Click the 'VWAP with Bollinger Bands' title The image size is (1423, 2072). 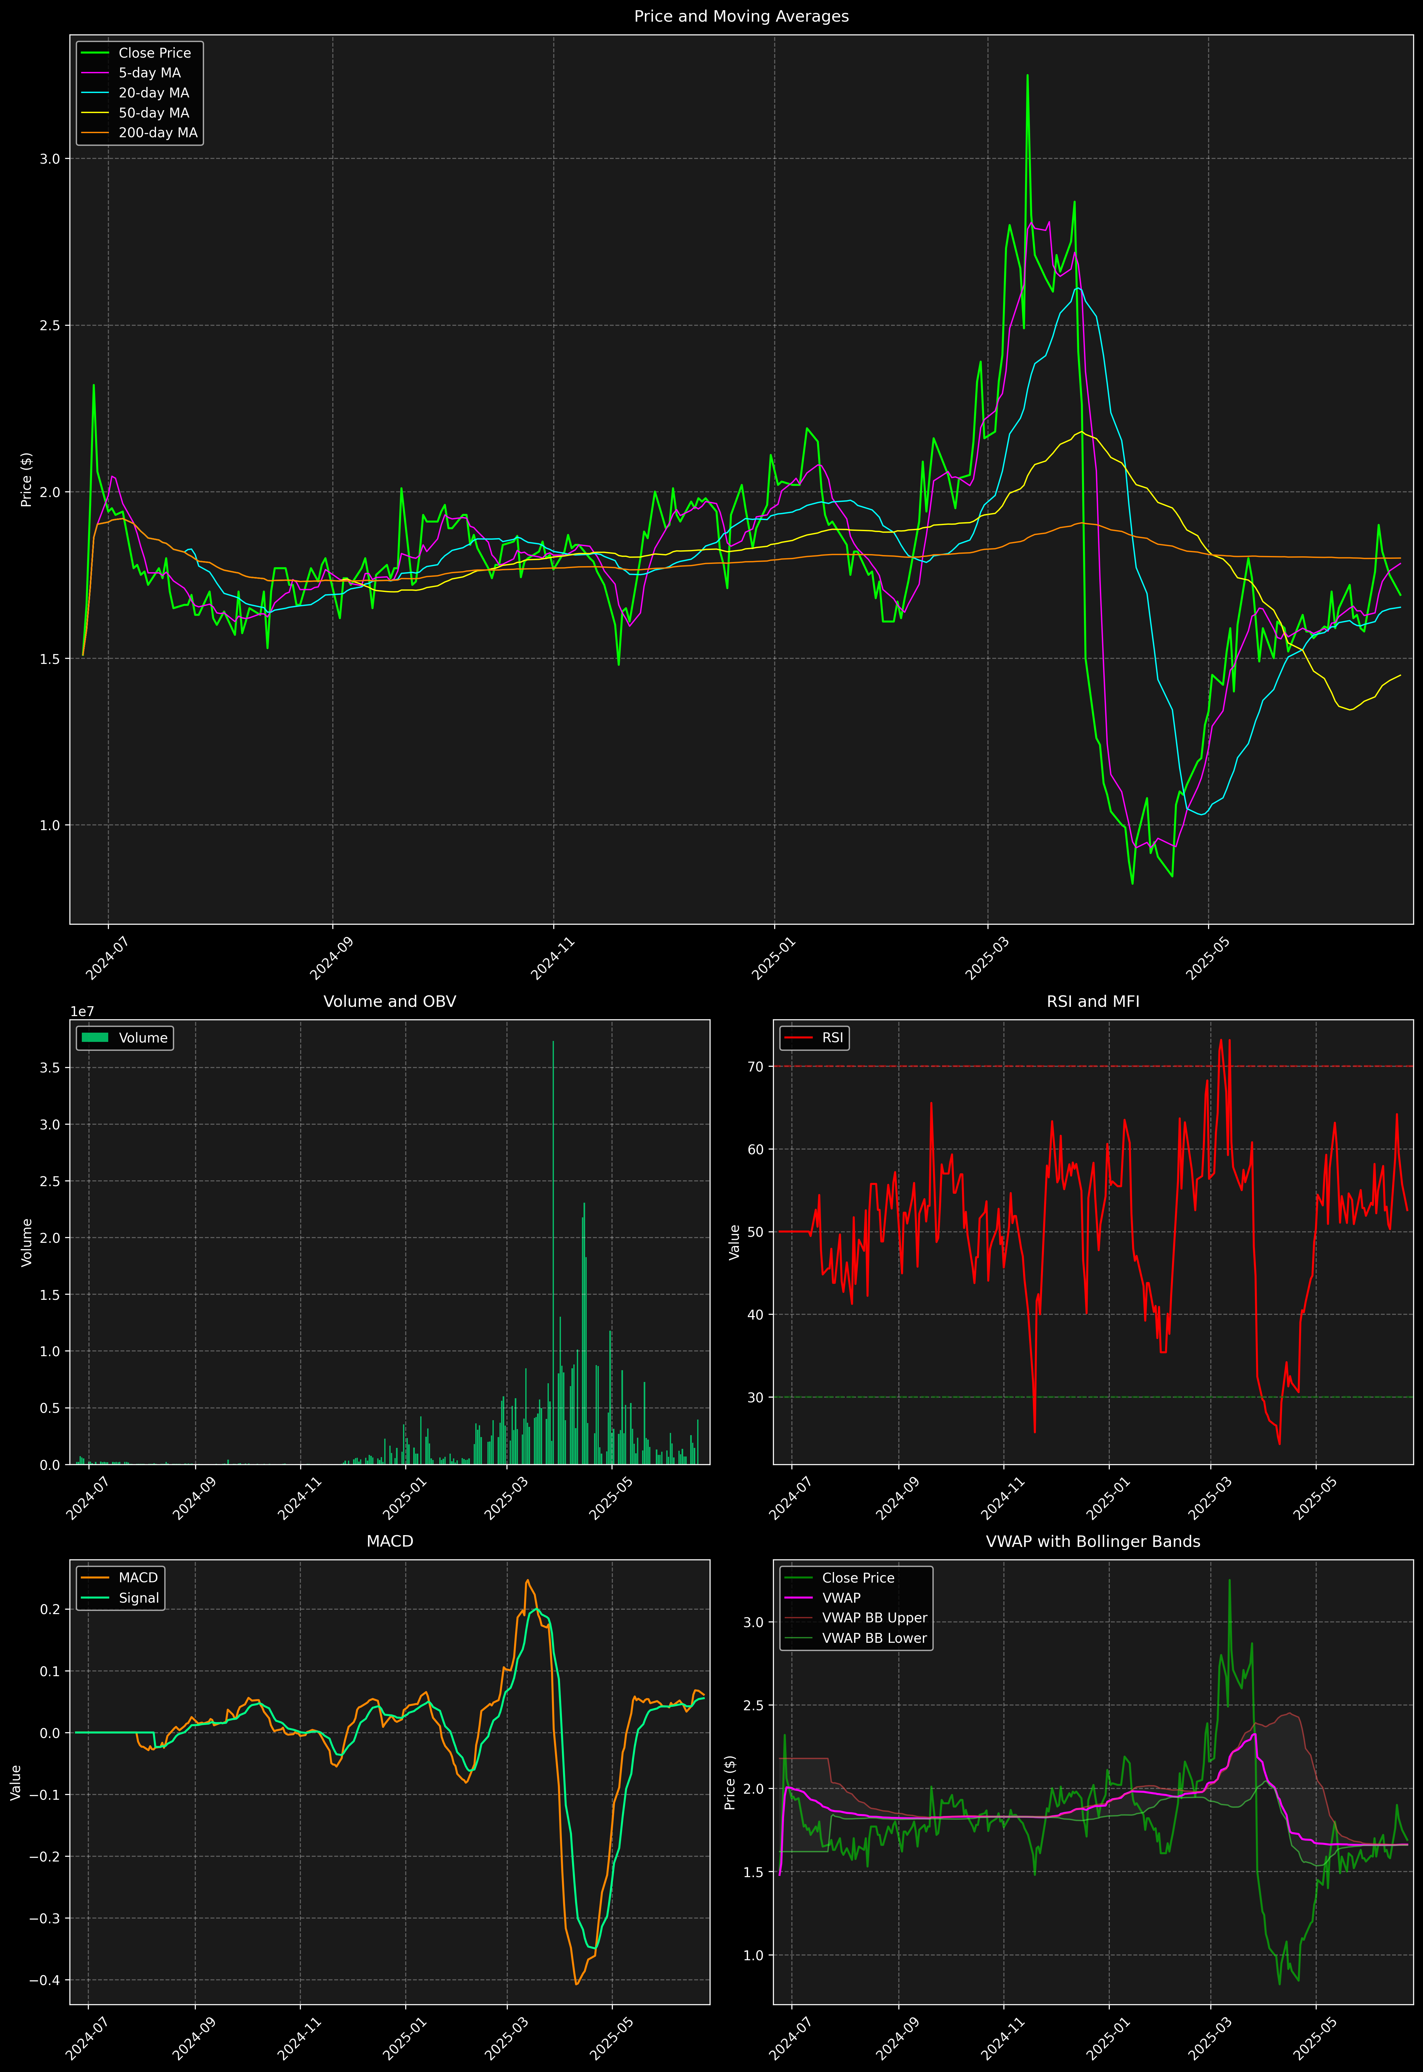tap(1093, 1542)
